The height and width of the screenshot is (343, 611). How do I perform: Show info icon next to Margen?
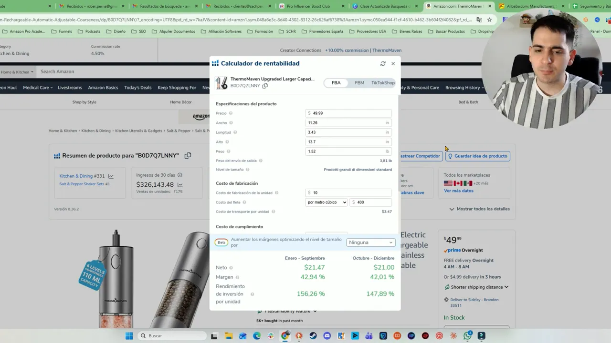click(237, 277)
